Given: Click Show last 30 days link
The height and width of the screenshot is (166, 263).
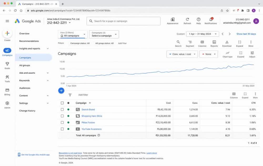Looking at the screenshot, I should [x=246, y=34].
